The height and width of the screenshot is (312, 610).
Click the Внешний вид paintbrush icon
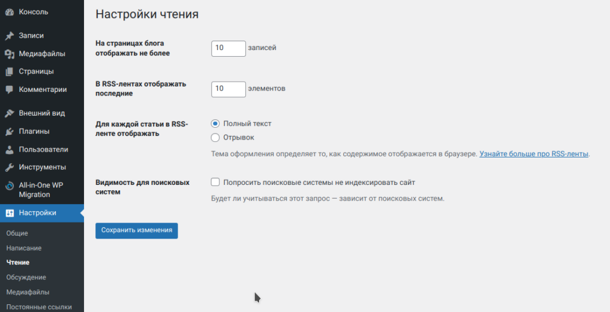click(x=10, y=113)
